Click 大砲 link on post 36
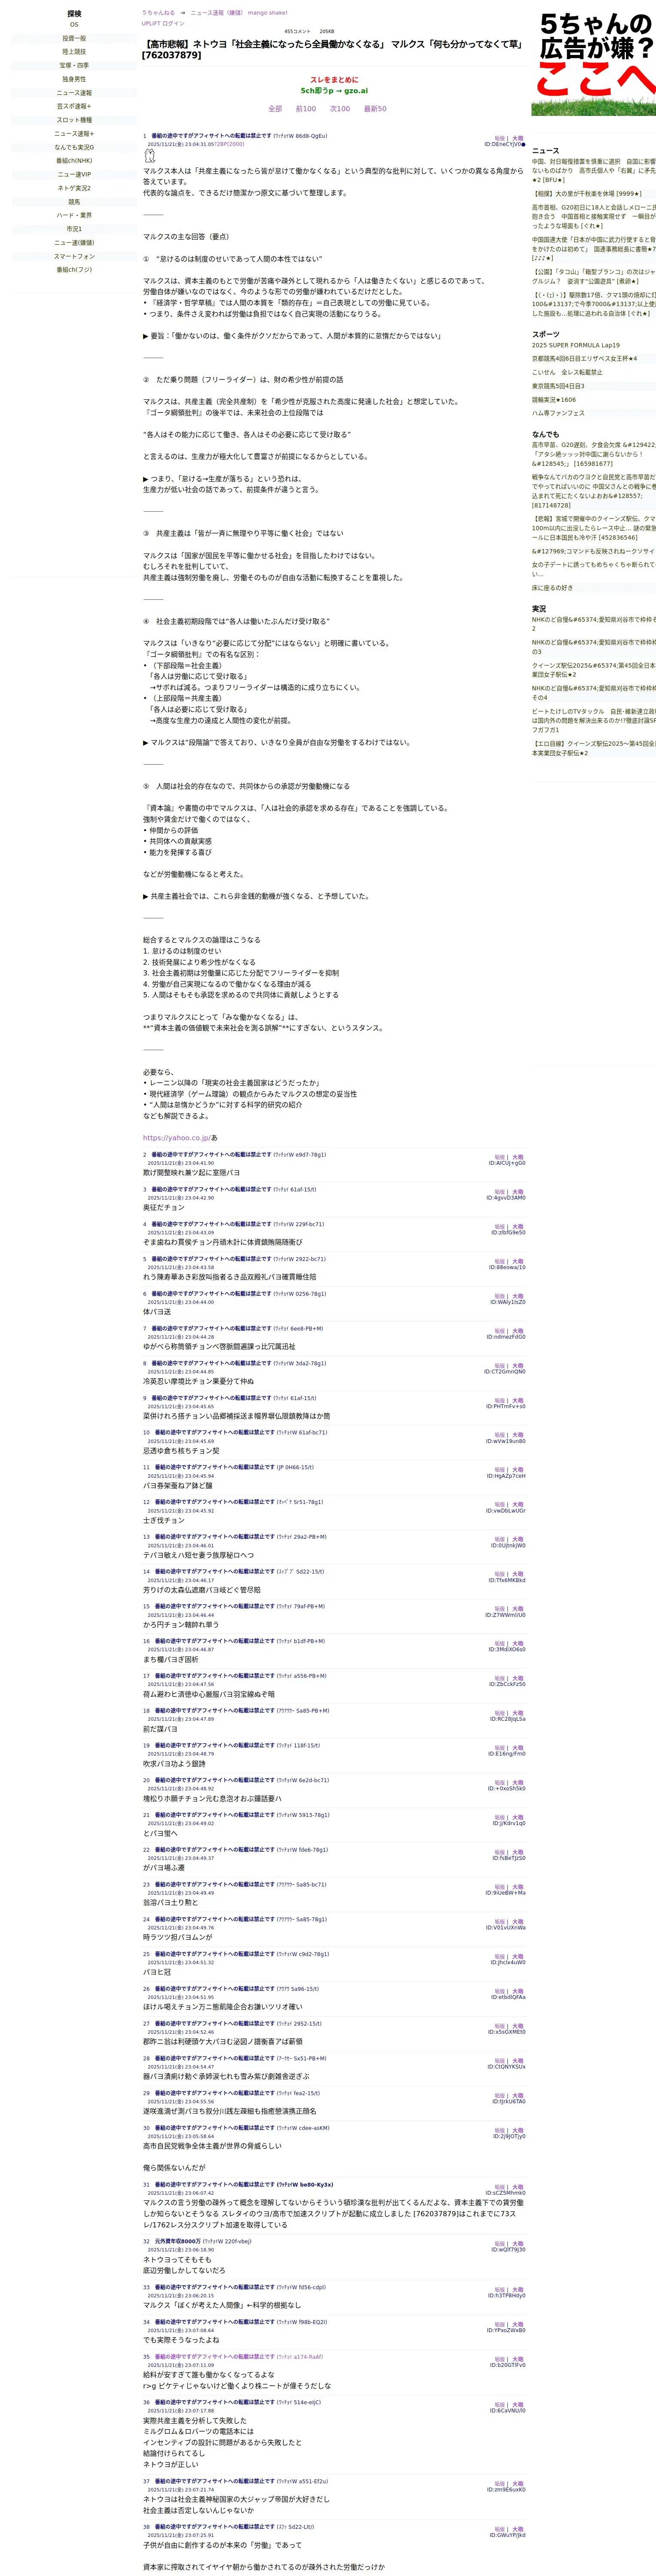 point(518,2405)
